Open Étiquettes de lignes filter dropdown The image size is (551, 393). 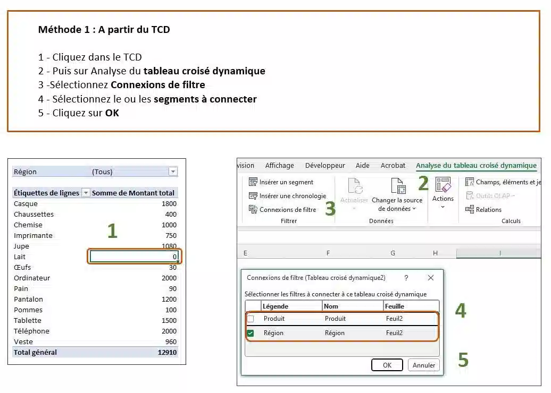point(86,193)
